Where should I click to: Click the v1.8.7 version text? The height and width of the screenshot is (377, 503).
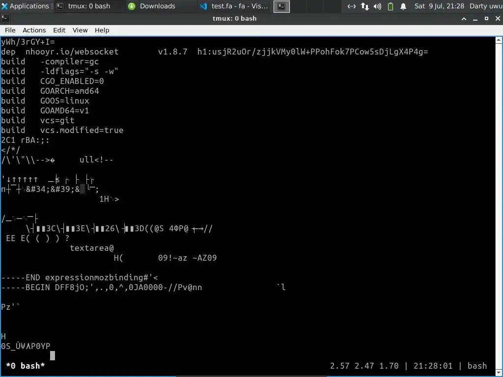tap(172, 52)
